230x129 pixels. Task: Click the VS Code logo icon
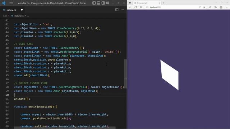pyautogui.click(x=4, y=3)
